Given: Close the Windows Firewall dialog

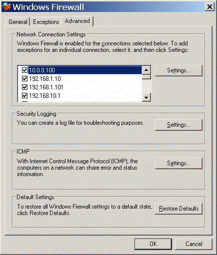Looking at the screenshot, I should point(209,7).
